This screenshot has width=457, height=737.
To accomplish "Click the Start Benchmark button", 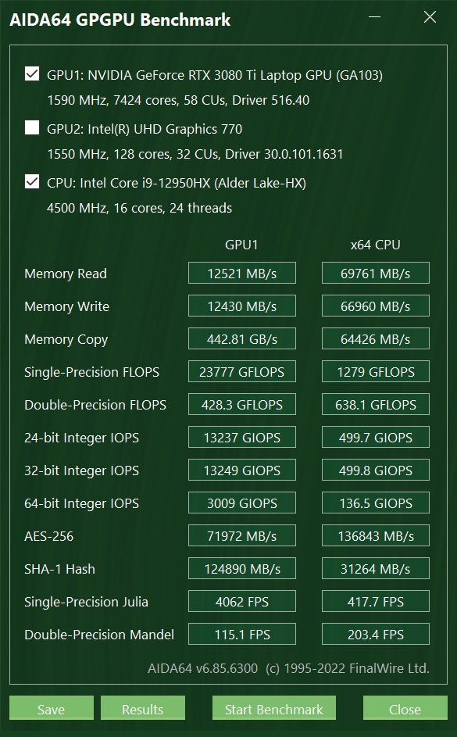I will [x=273, y=708].
